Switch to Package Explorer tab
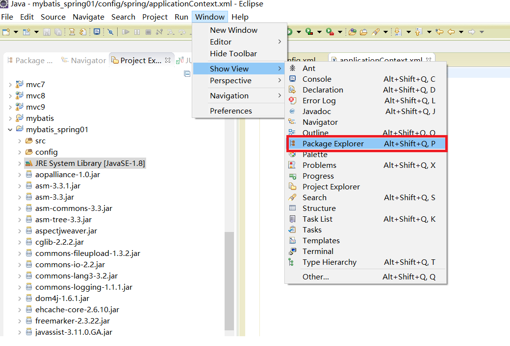The height and width of the screenshot is (346, 510). point(30,60)
